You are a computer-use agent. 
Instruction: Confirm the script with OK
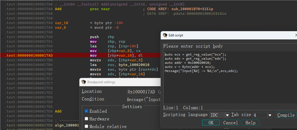[211, 123]
